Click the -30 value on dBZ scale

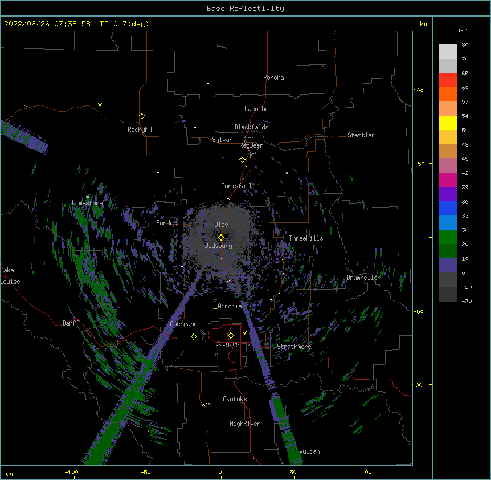click(x=467, y=301)
